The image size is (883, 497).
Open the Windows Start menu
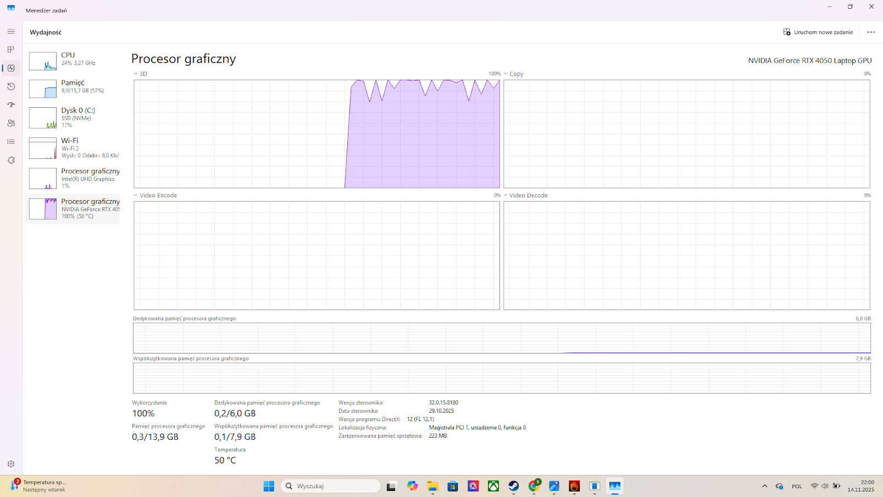tap(269, 486)
